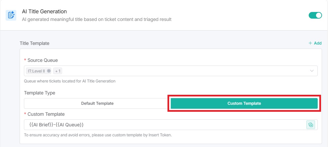Screen dimensions: 328x147
Task: Select the Custom Template option
Action: tap(244, 103)
